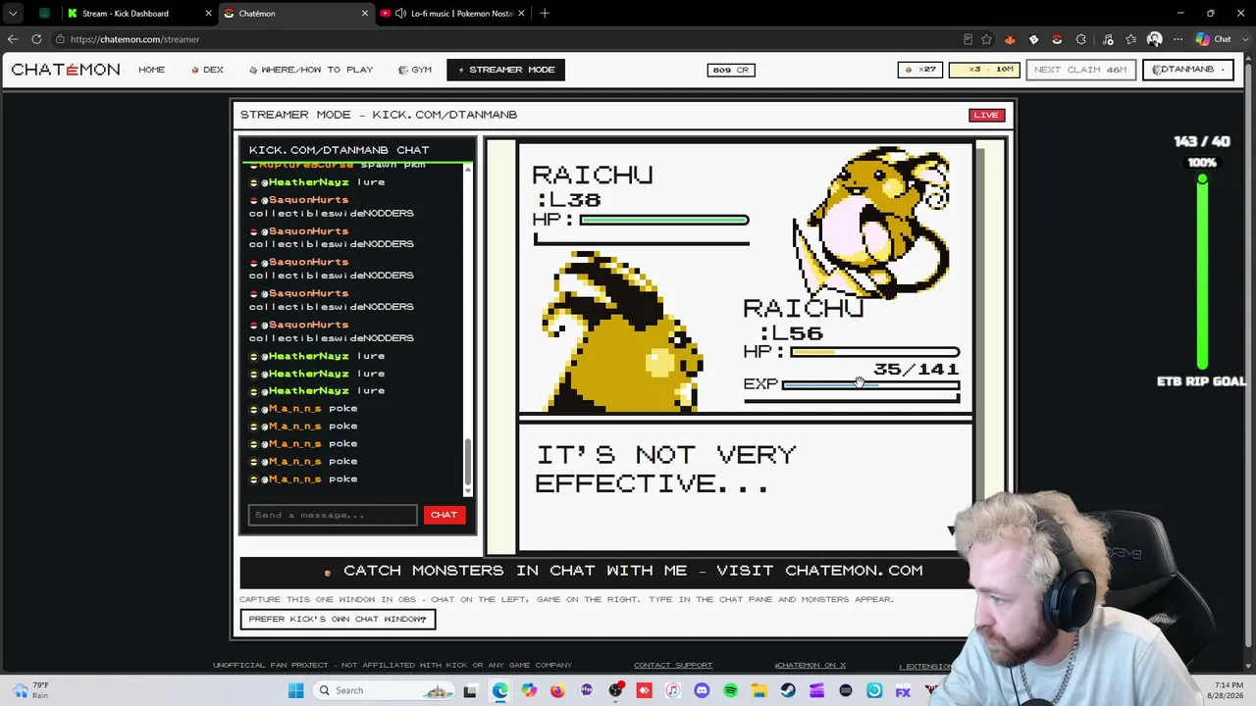Open the Pokeball browser extension icon
Viewport: 1256px width, 706px height.
pos(1057,39)
